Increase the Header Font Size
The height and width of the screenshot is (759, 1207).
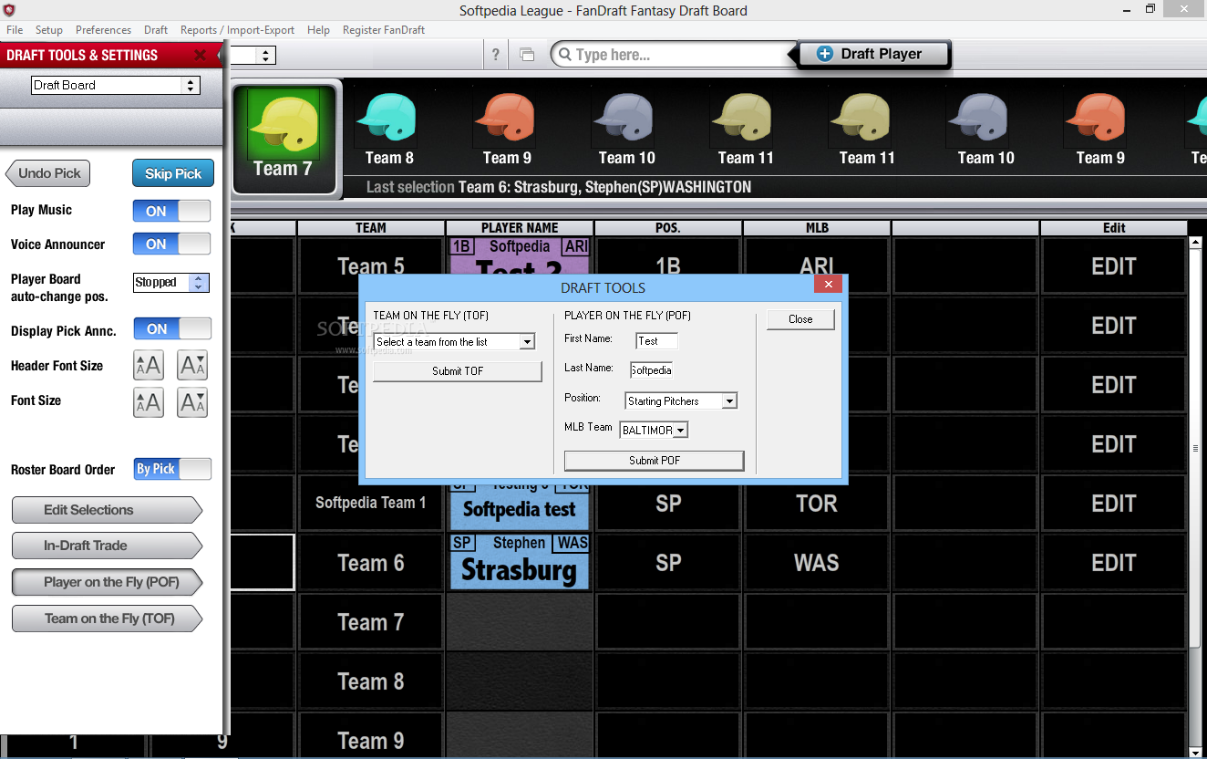149,366
